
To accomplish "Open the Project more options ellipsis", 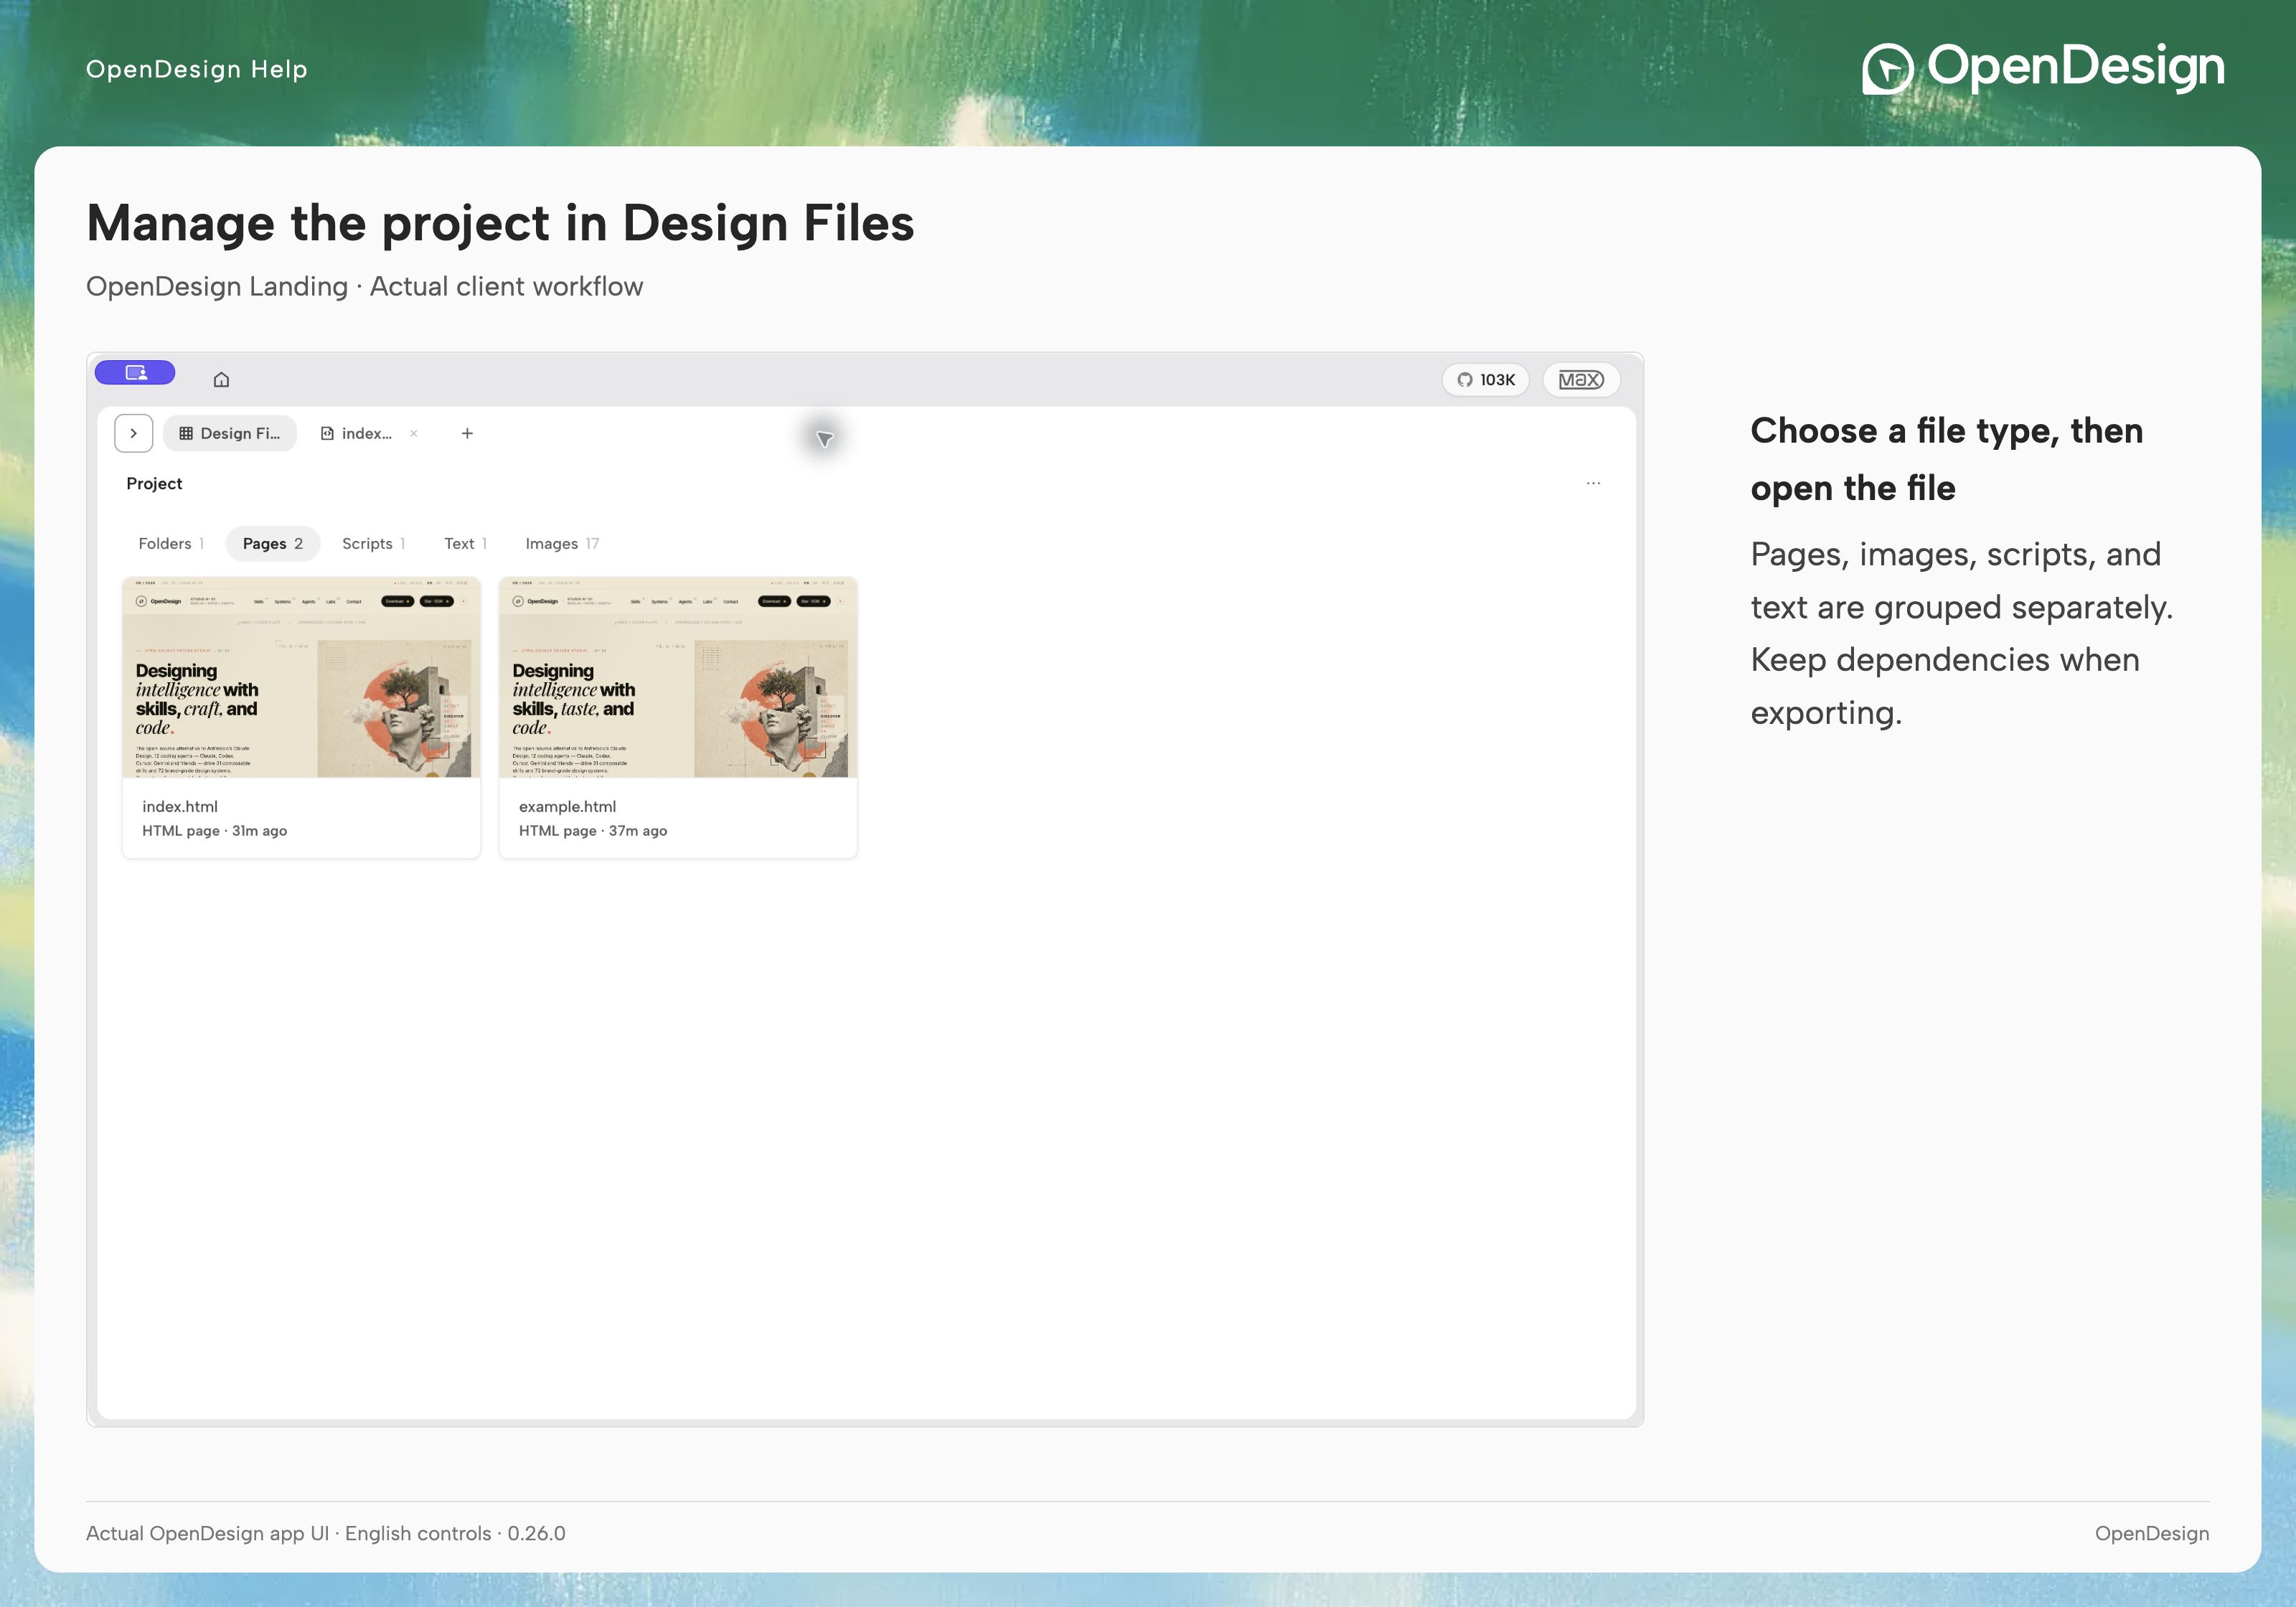I will click(x=1593, y=483).
